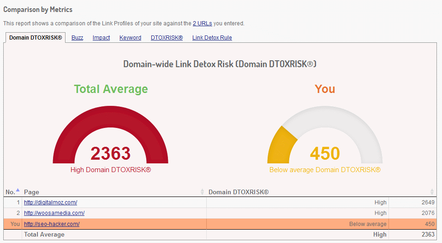Open the Link Detox Rule tab
The width and height of the screenshot is (442, 243).
coord(212,38)
